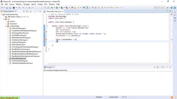Click the Save All toolbar icon
Image resolution: width=177 pixels, height=99 pixels.
click(10, 8)
